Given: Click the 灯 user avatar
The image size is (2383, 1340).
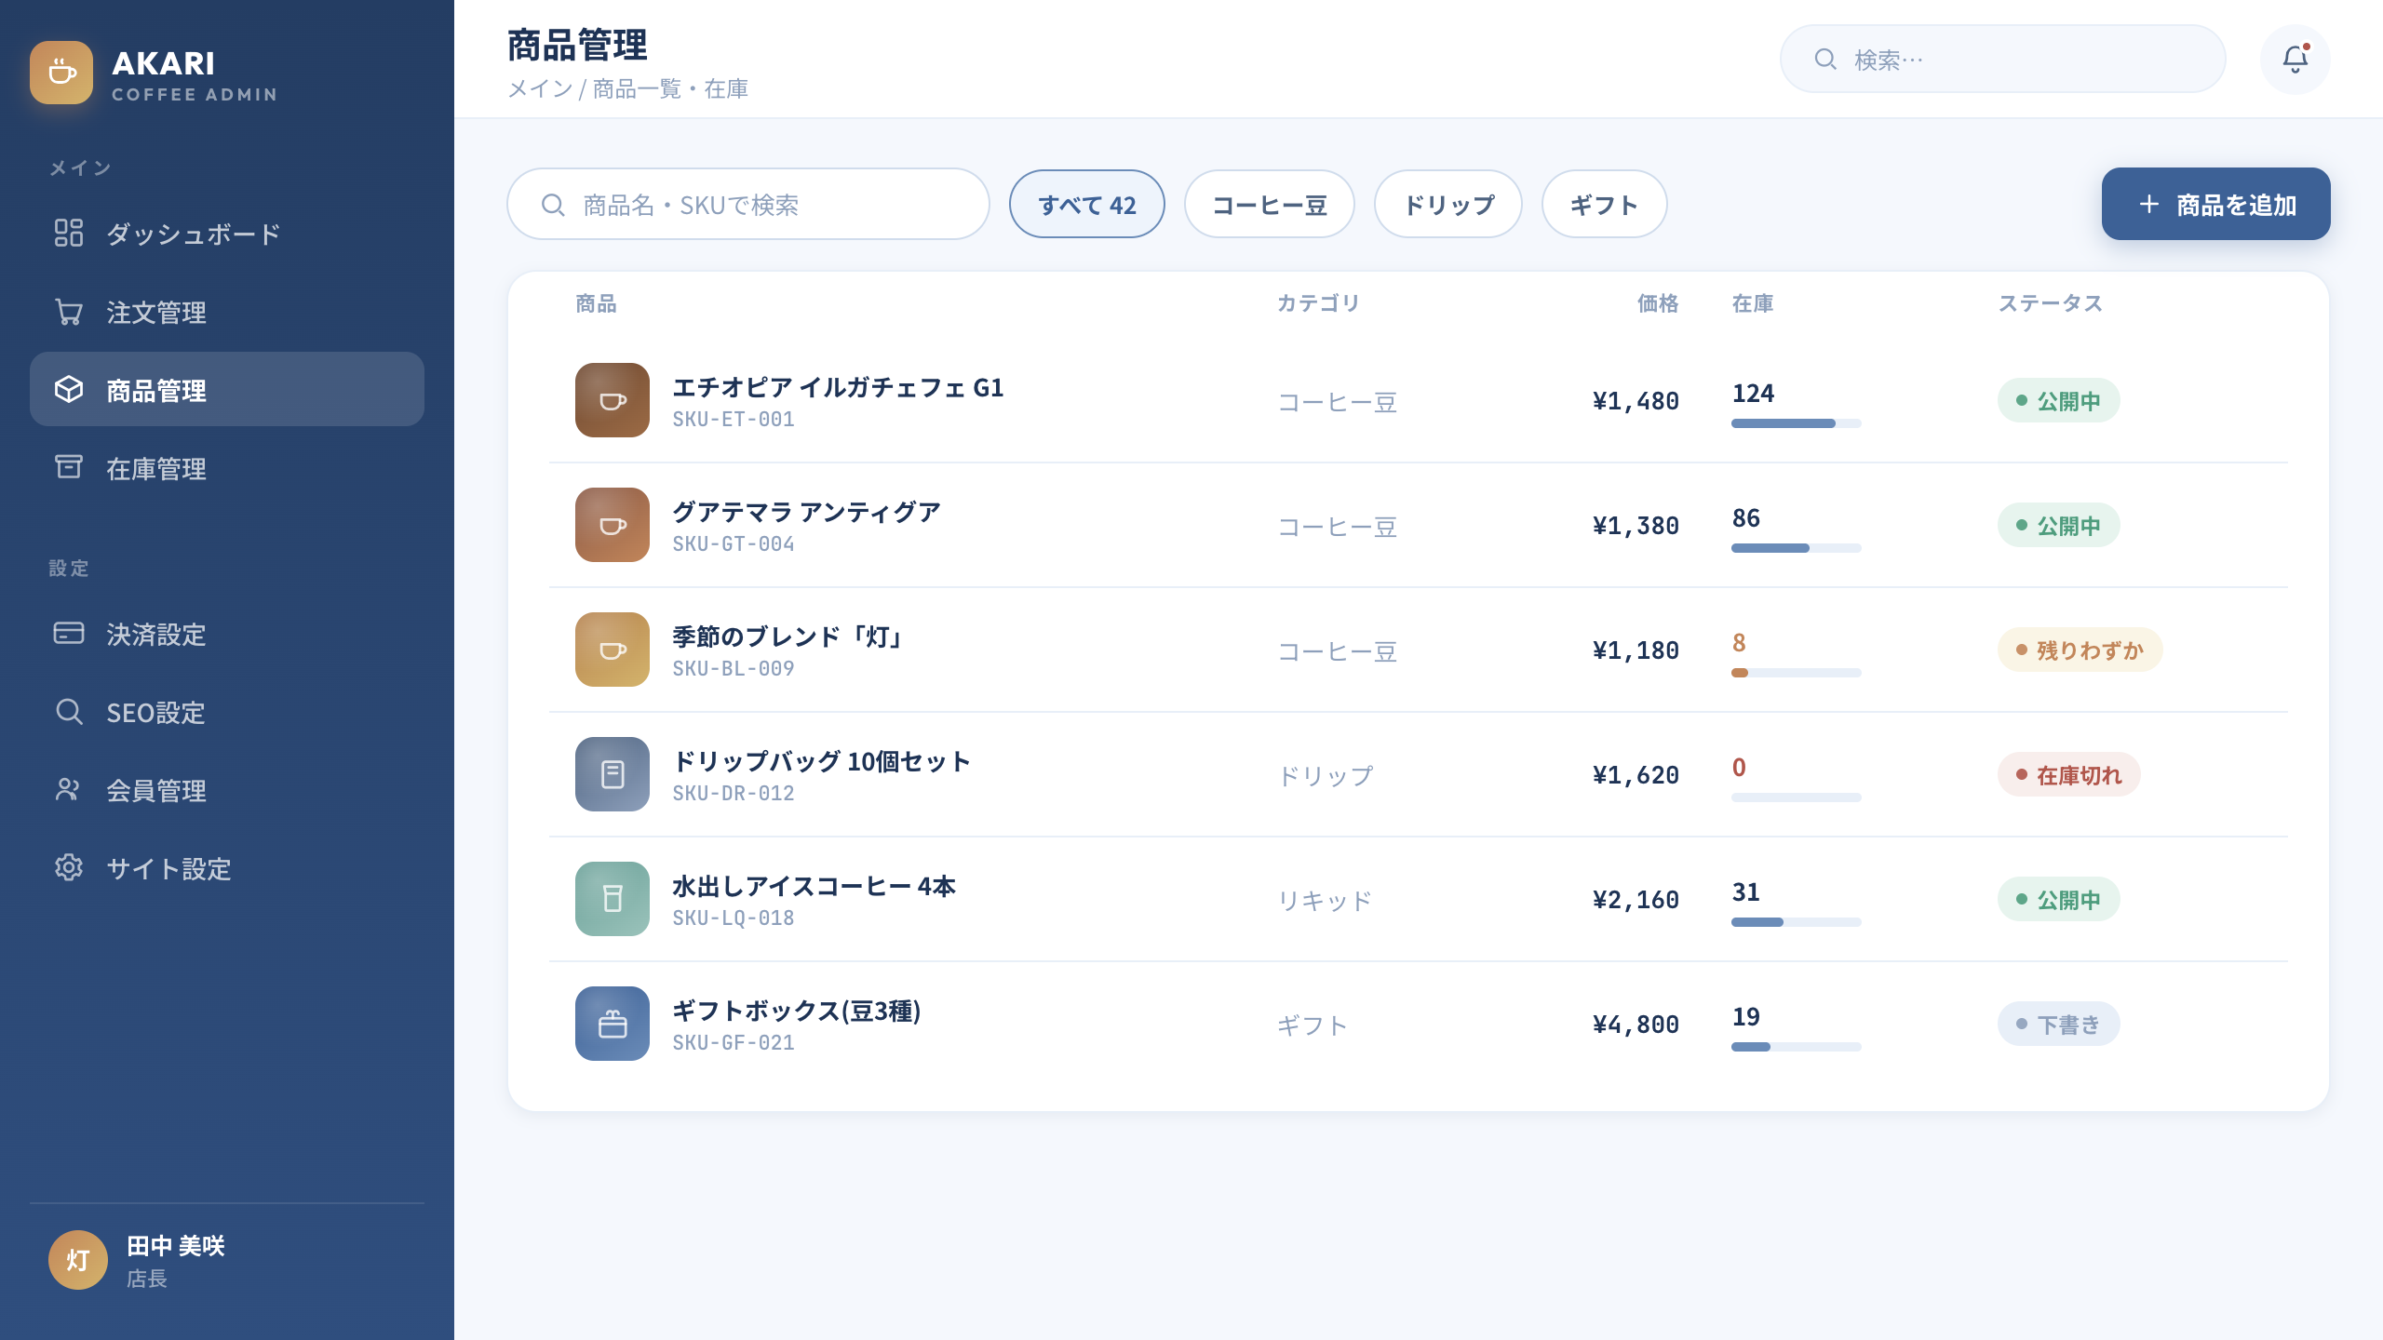Looking at the screenshot, I should tap(78, 1260).
